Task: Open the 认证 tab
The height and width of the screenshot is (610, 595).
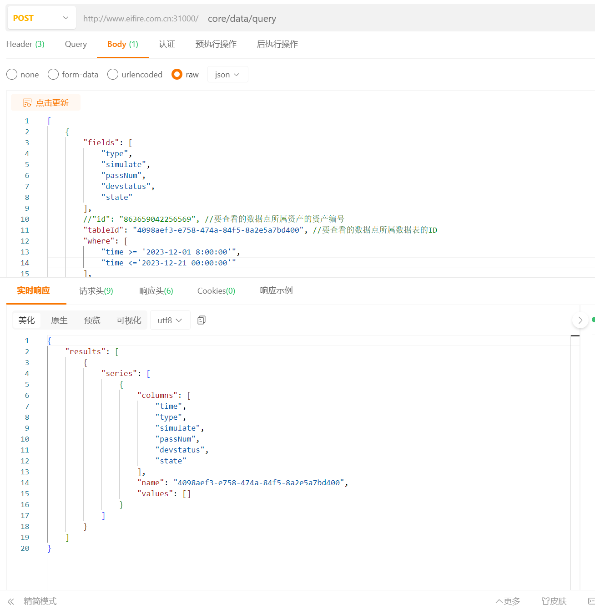Action: tap(167, 44)
